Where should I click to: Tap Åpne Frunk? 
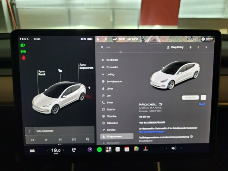click(x=42, y=73)
